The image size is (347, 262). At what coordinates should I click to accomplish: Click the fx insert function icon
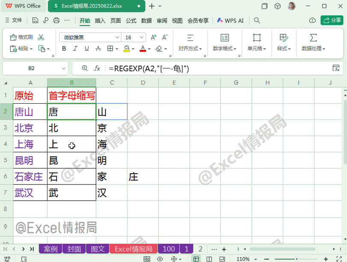(97, 68)
